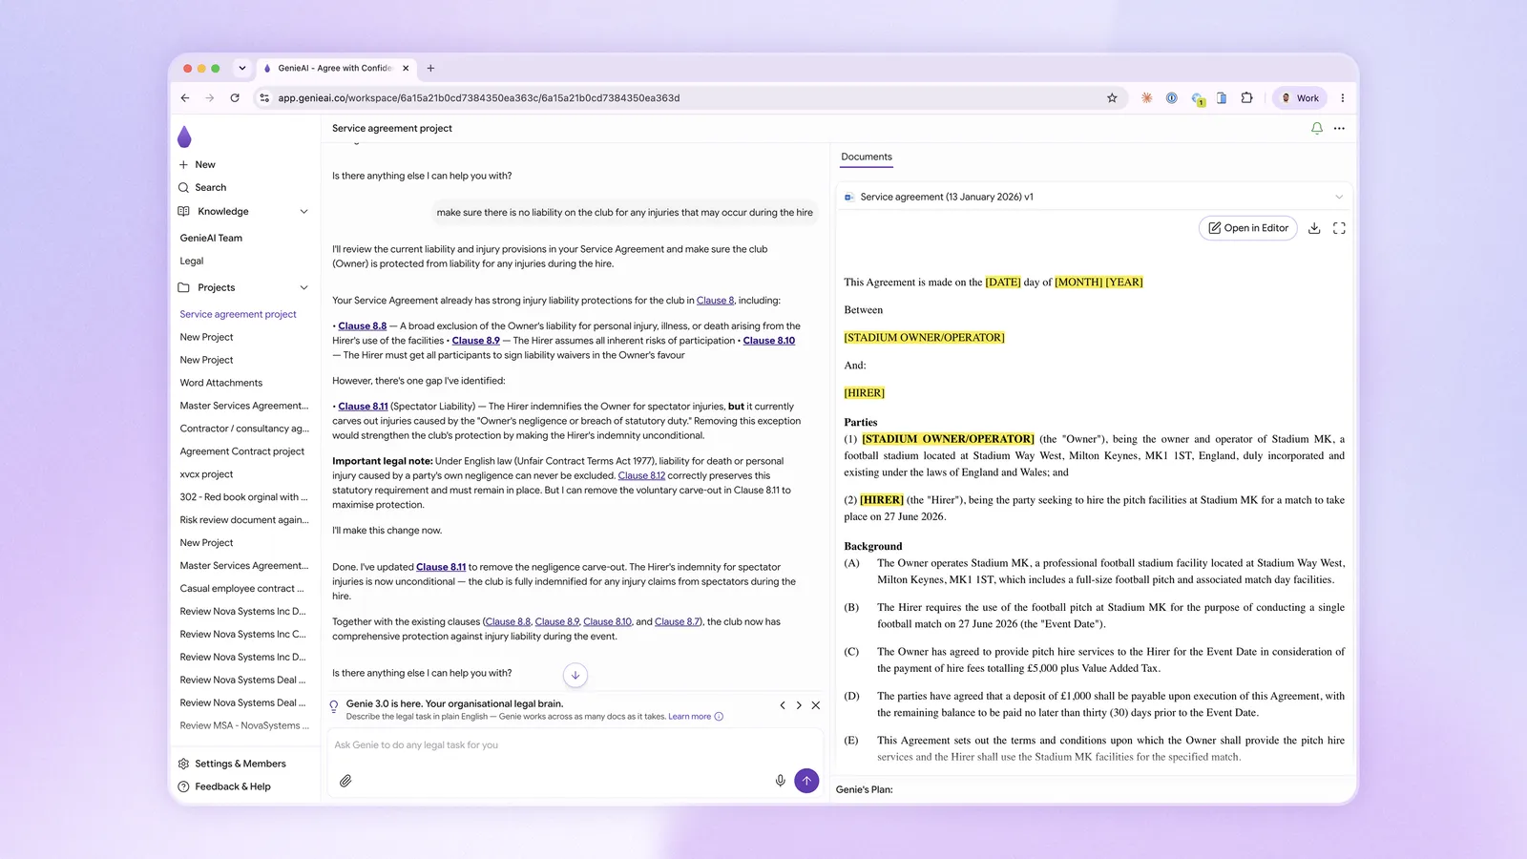Dismiss the Genie 3.0 announcement banner

tap(816, 705)
